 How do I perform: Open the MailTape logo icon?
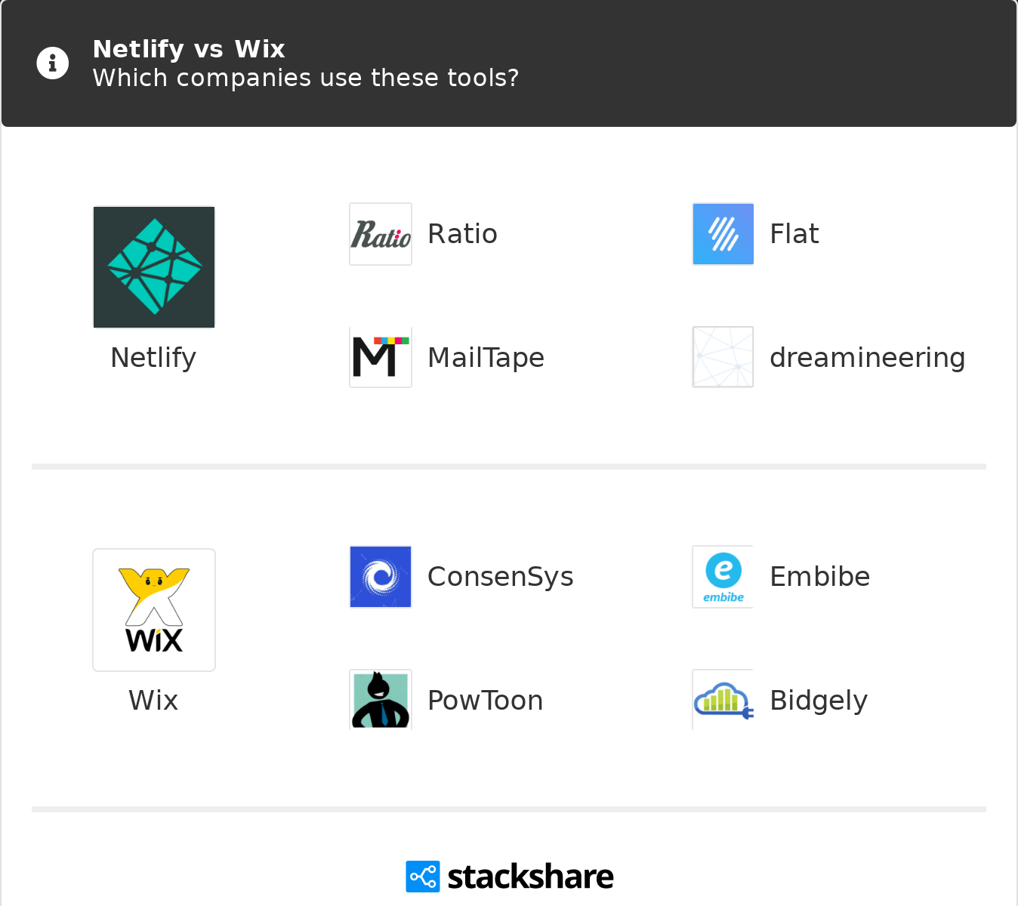[381, 357]
